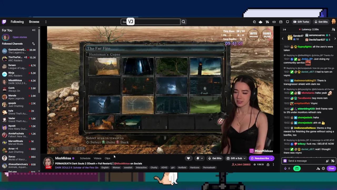Open GamesDoneQuick channel in sidebar
Screen dimensions: 337x190
(x=20, y=51)
